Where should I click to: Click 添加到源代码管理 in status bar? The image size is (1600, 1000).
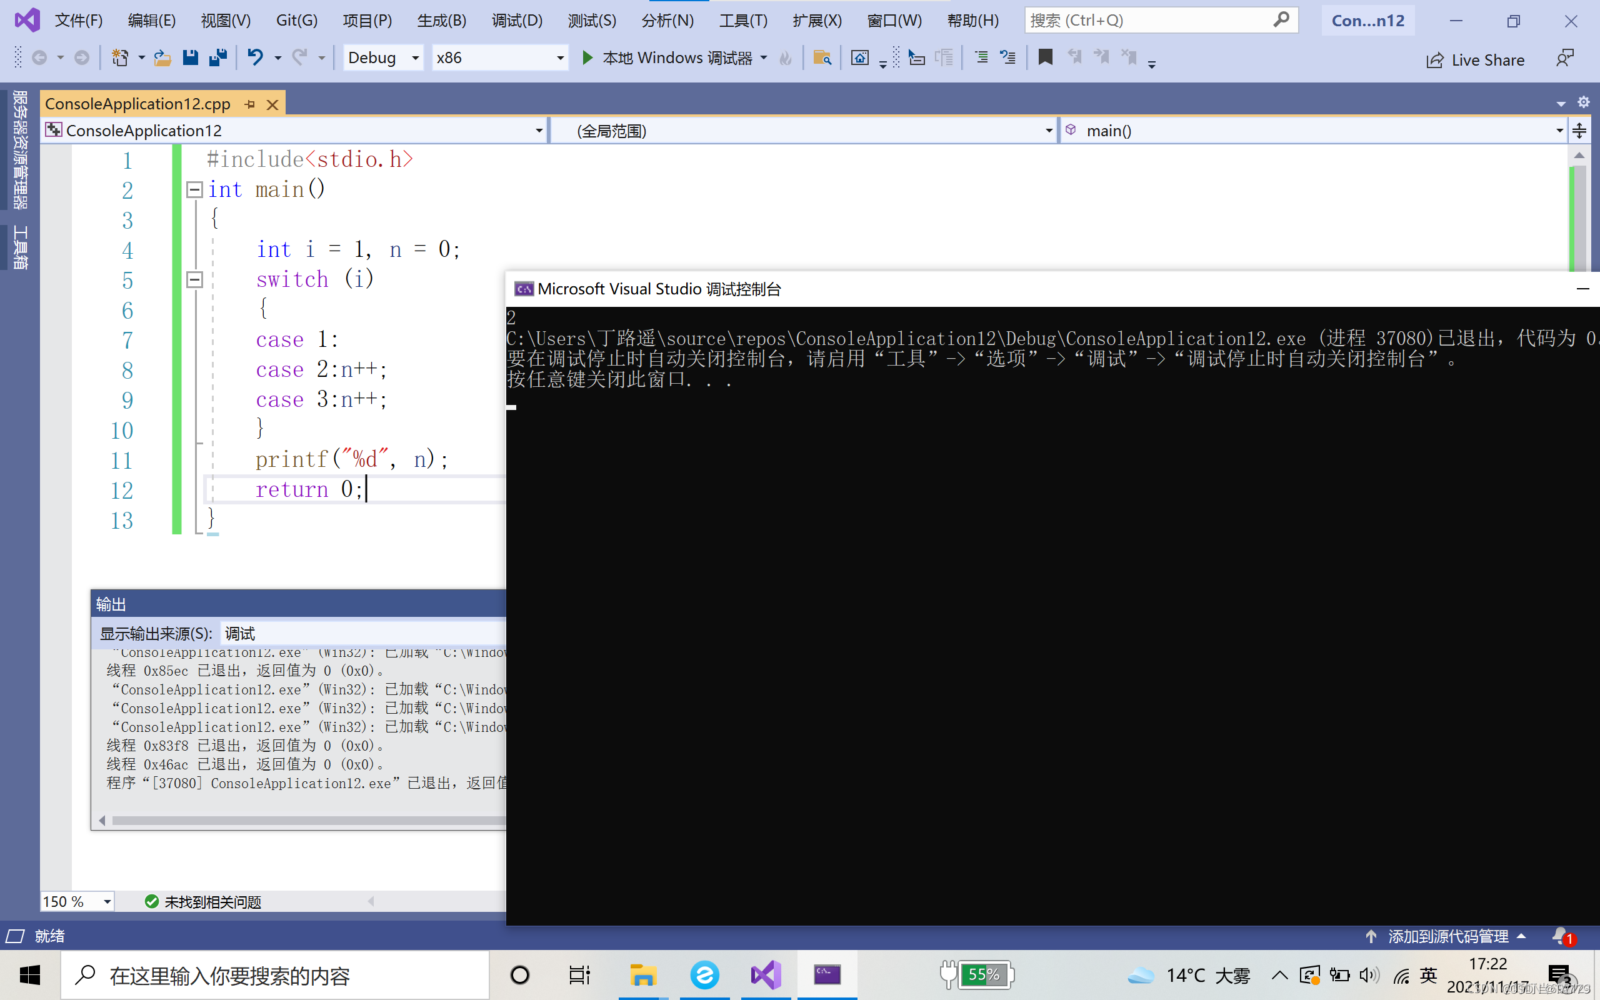click(1448, 936)
